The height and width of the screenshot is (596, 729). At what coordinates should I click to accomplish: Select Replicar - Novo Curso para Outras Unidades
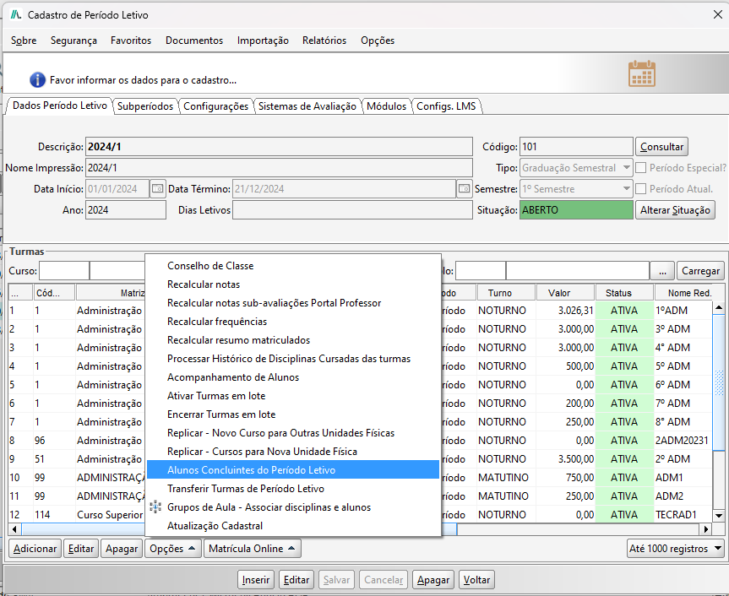pos(293,433)
